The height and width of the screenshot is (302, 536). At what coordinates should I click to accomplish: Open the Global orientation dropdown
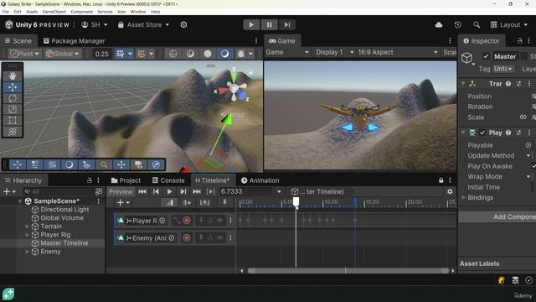[63, 54]
